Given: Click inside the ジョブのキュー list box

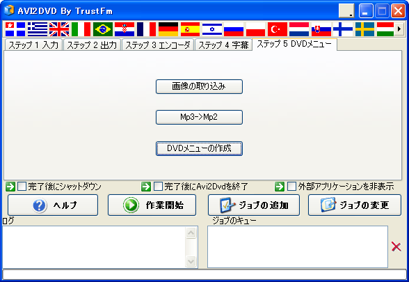Looking at the screenshot, I should coord(298,246).
